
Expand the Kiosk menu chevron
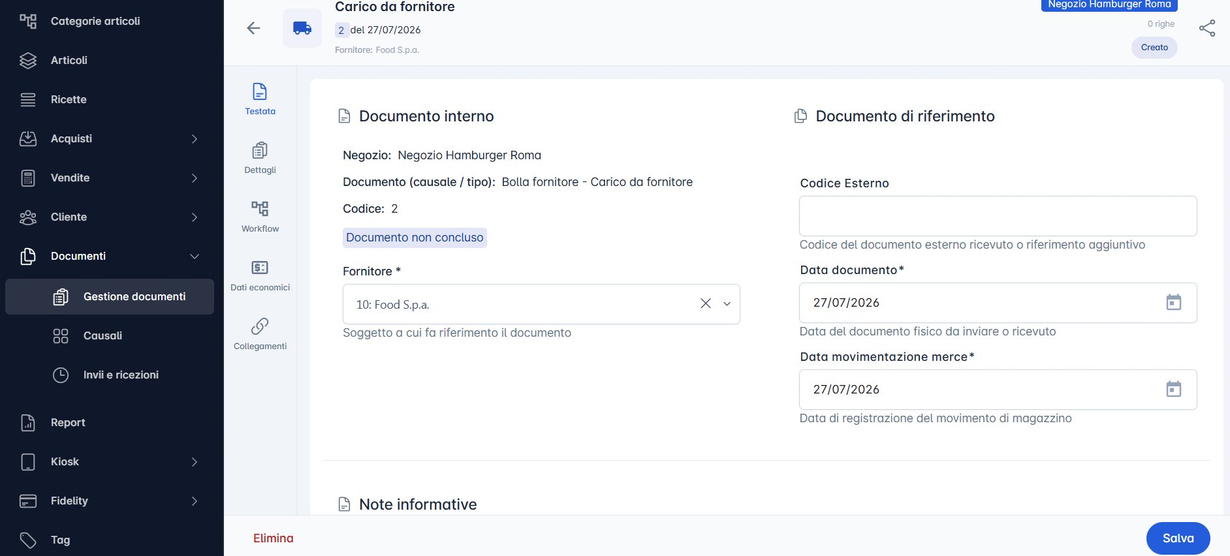point(195,461)
